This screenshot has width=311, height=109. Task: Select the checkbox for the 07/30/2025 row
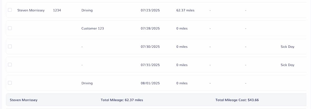point(10,46)
